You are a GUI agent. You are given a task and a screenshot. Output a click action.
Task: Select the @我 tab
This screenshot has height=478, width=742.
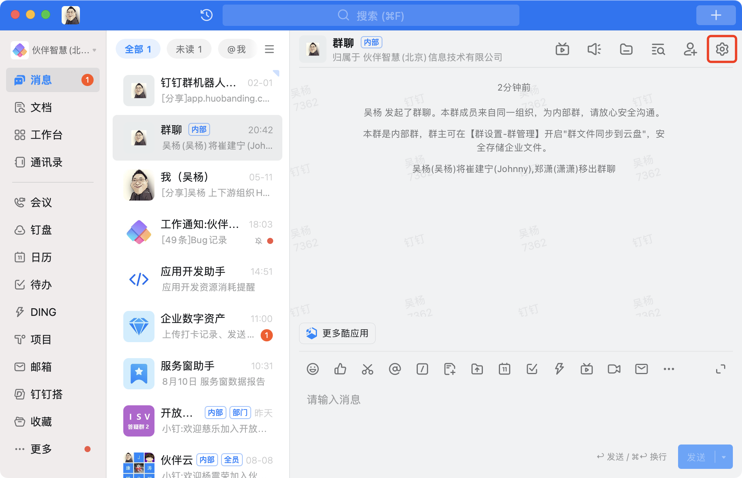(x=236, y=49)
